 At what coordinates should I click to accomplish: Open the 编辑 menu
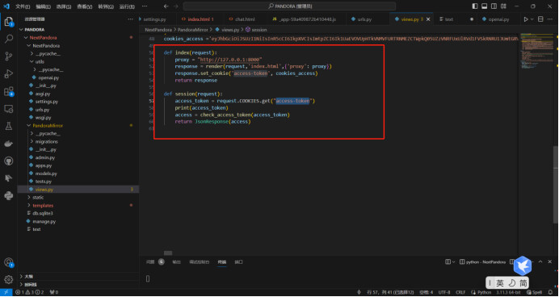(x=43, y=6)
